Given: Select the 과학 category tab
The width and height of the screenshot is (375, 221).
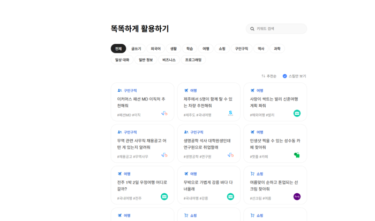Looking at the screenshot, I should point(277,49).
